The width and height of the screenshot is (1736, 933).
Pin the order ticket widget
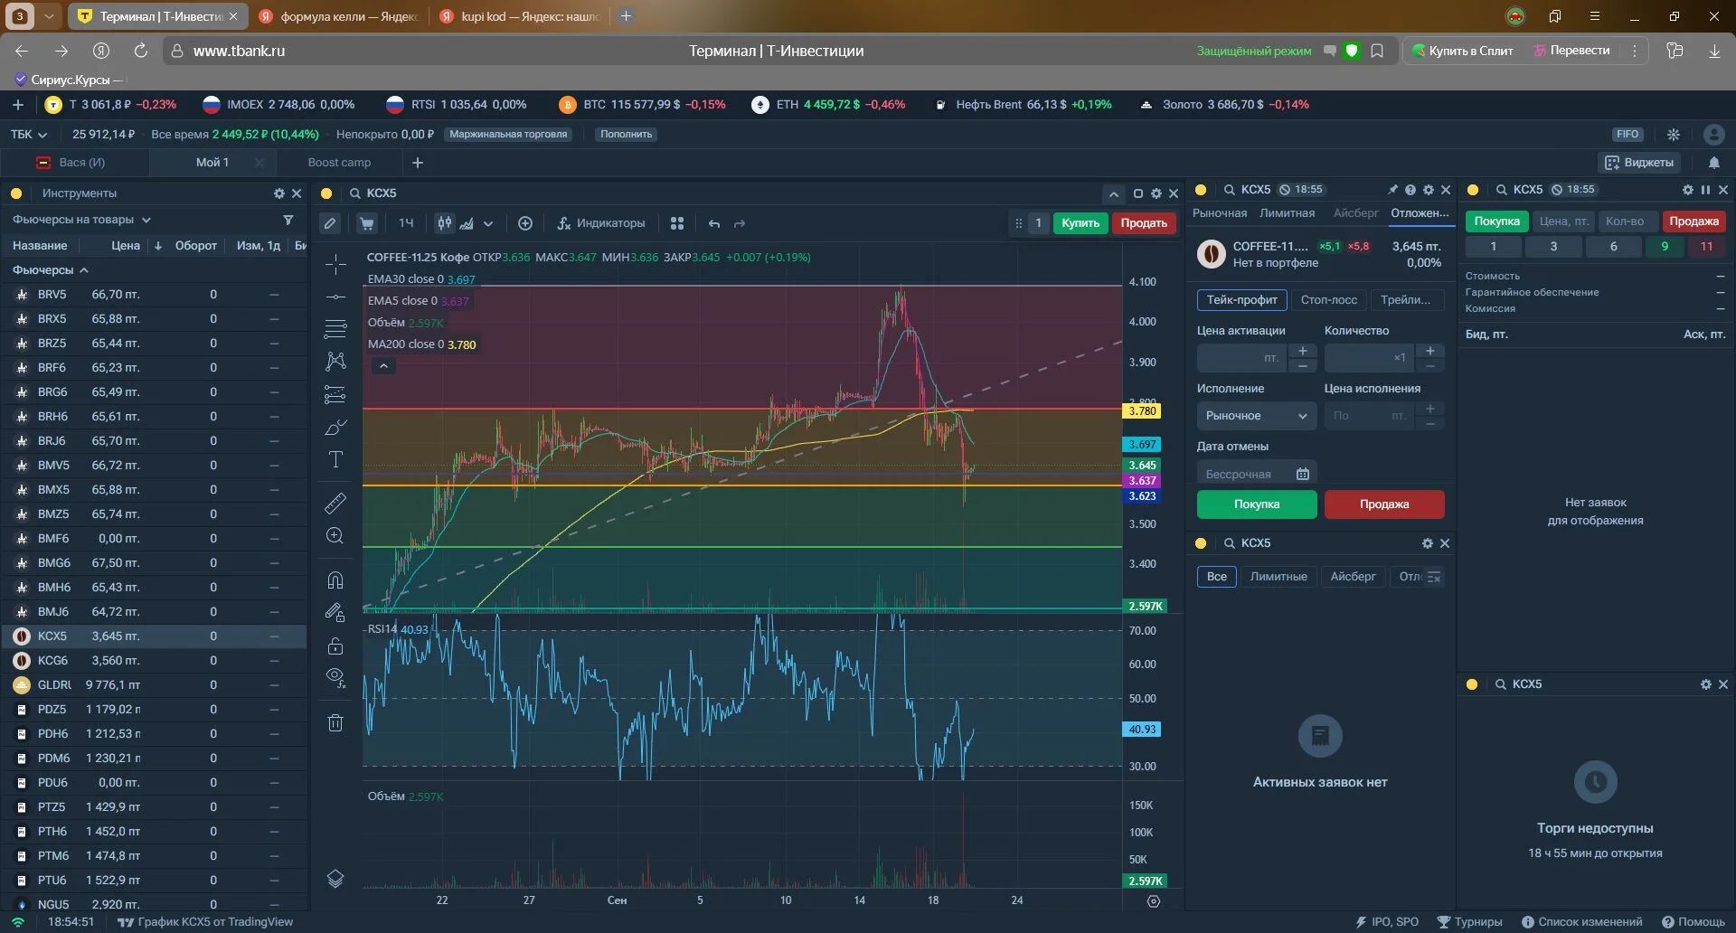(x=1392, y=190)
